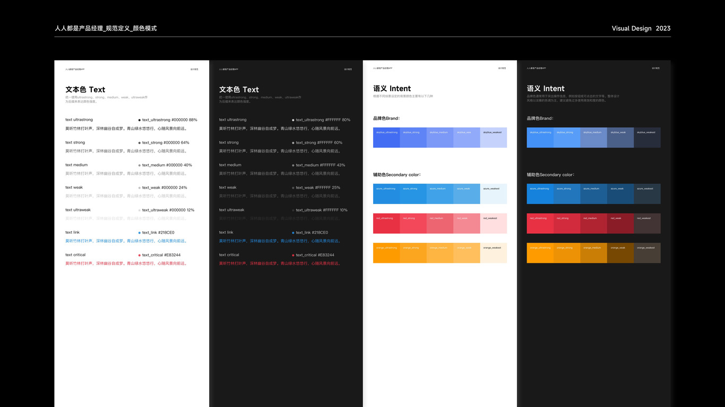Screen dimensions: 725x407
Task: Select orange_weakest swatch in light Intent panel
Action: click(494, 253)
